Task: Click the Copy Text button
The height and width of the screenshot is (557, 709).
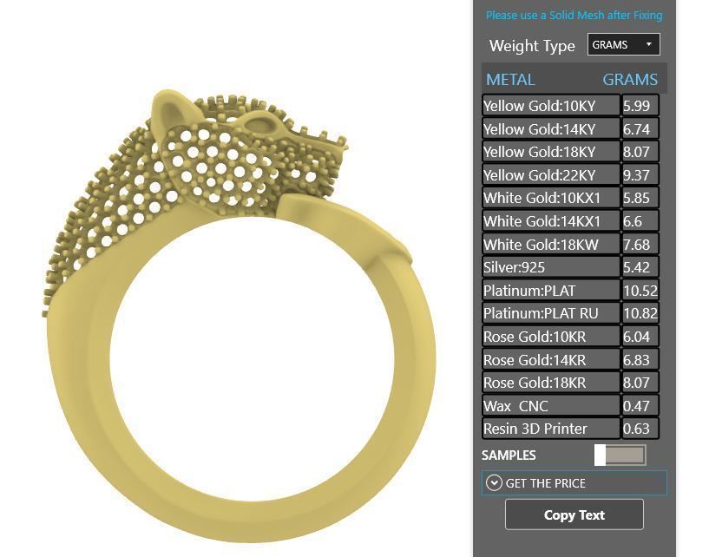Action: coord(574,514)
